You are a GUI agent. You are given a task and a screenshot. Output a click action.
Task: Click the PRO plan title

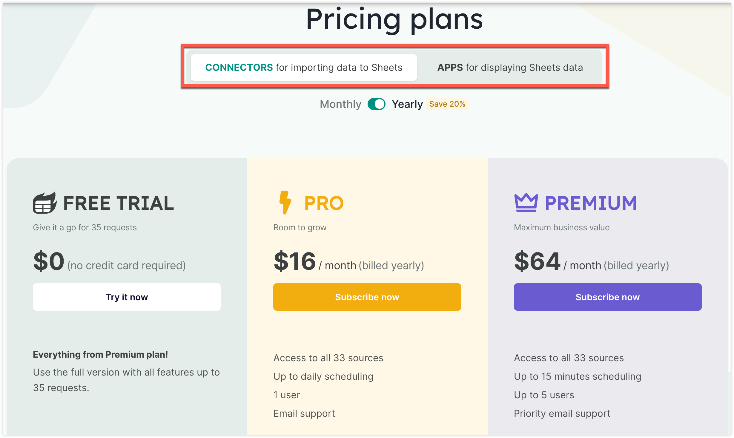324,203
